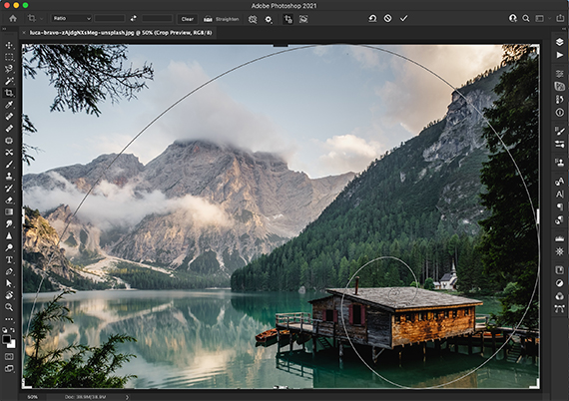The height and width of the screenshot is (401, 569).
Task: Click the background color swatch
Action: [12, 344]
